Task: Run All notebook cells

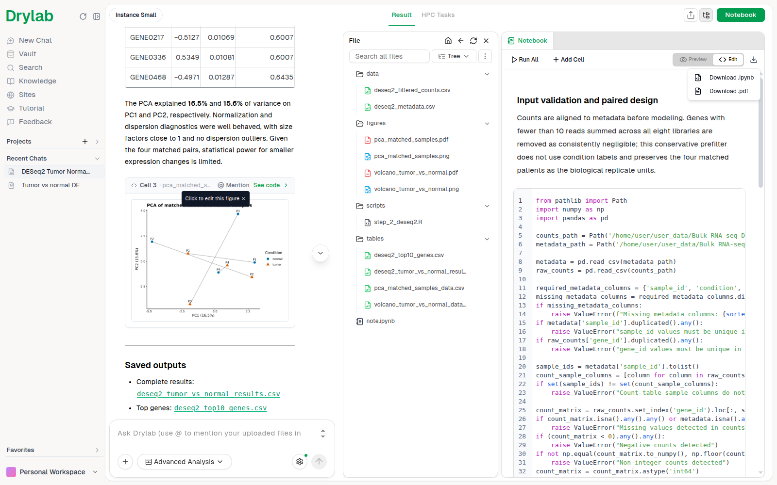Action: [525, 60]
